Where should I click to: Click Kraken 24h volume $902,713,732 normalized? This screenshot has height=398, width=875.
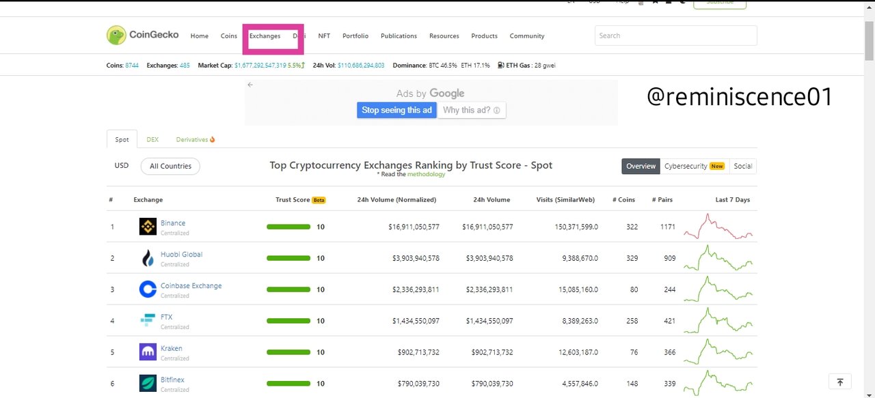[x=418, y=352]
